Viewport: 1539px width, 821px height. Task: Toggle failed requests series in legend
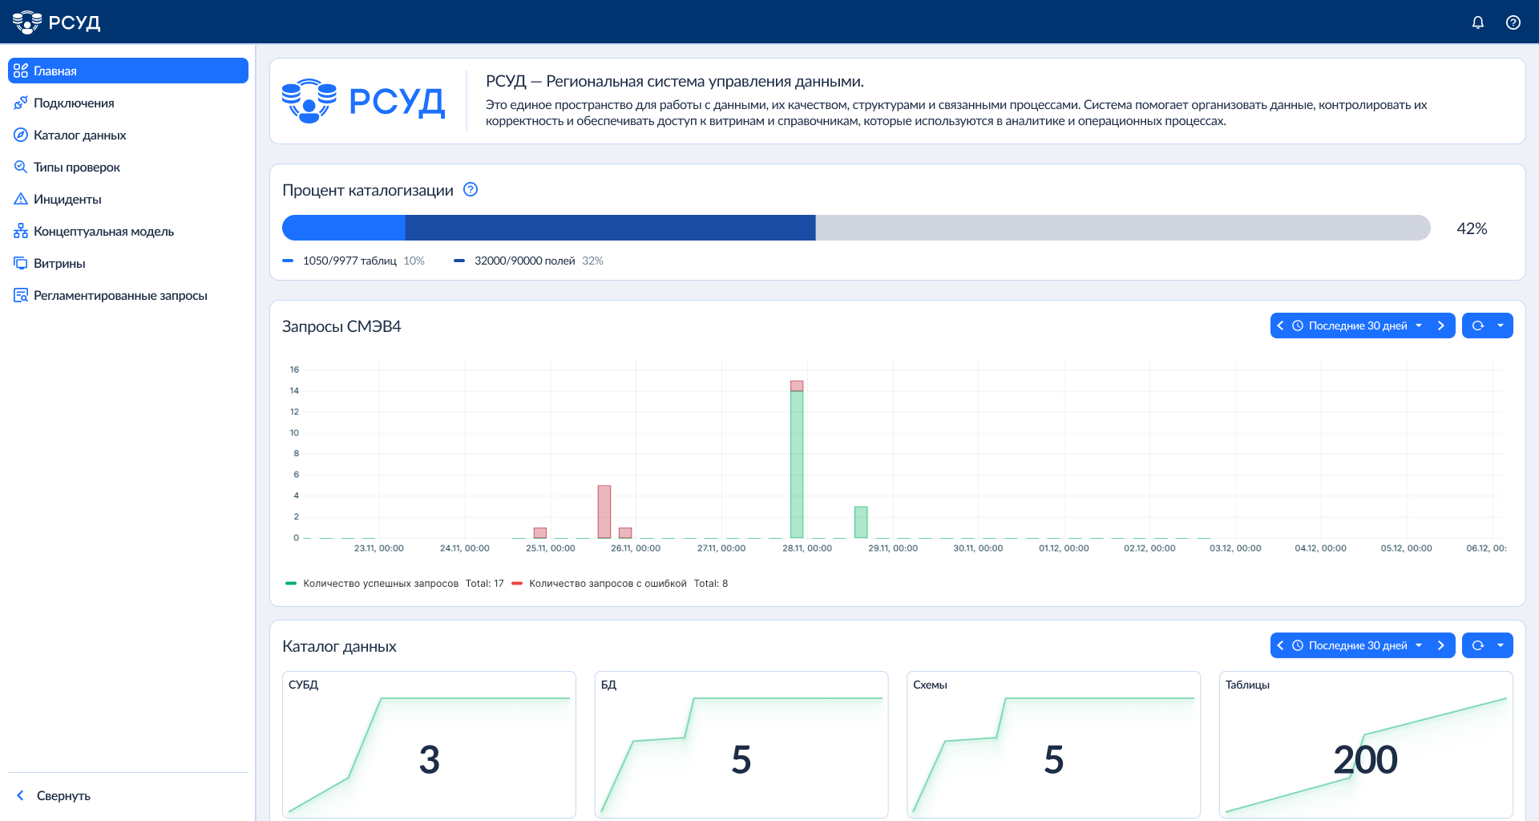(x=608, y=584)
